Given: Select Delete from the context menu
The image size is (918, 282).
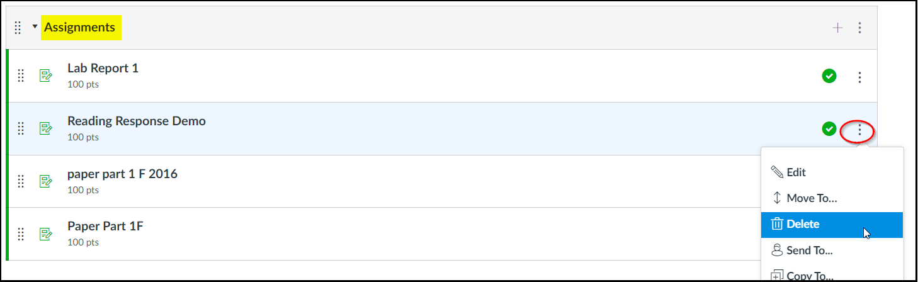Looking at the screenshot, I should [x=803, y=224].
